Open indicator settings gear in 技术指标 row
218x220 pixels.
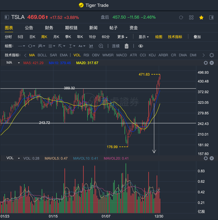coord(212,55)
